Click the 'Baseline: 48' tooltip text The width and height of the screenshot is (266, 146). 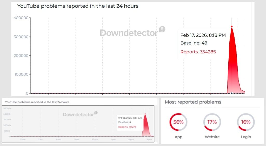click(x=194, y=43)
